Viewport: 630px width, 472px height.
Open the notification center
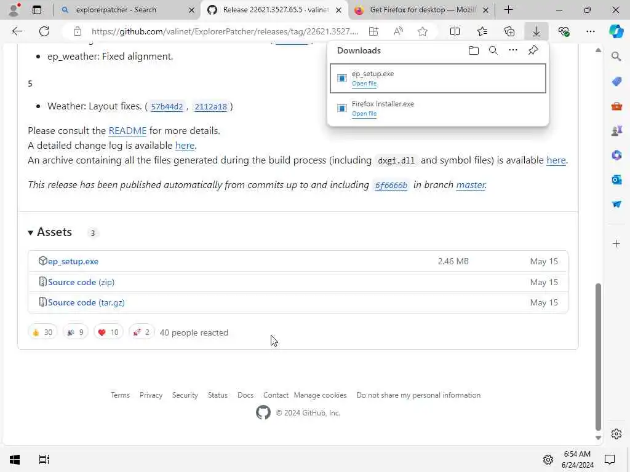pyautogui.click(x=610, y=460)
